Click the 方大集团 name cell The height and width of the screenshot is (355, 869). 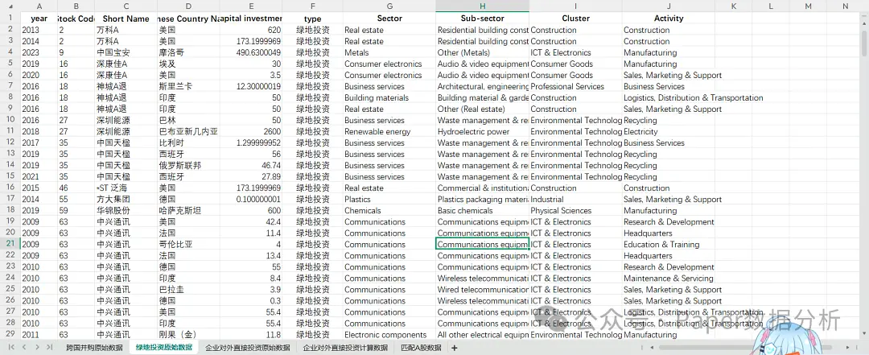(x=126, y=199)
